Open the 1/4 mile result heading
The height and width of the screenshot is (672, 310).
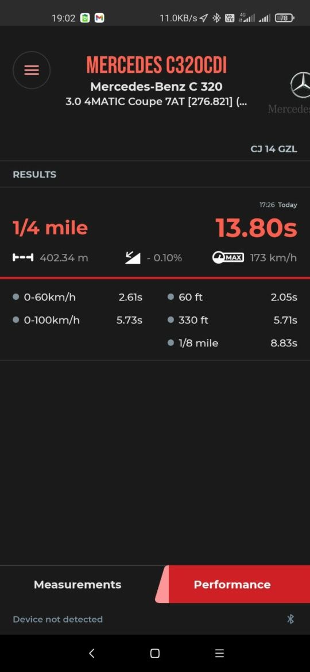[50, 228]
